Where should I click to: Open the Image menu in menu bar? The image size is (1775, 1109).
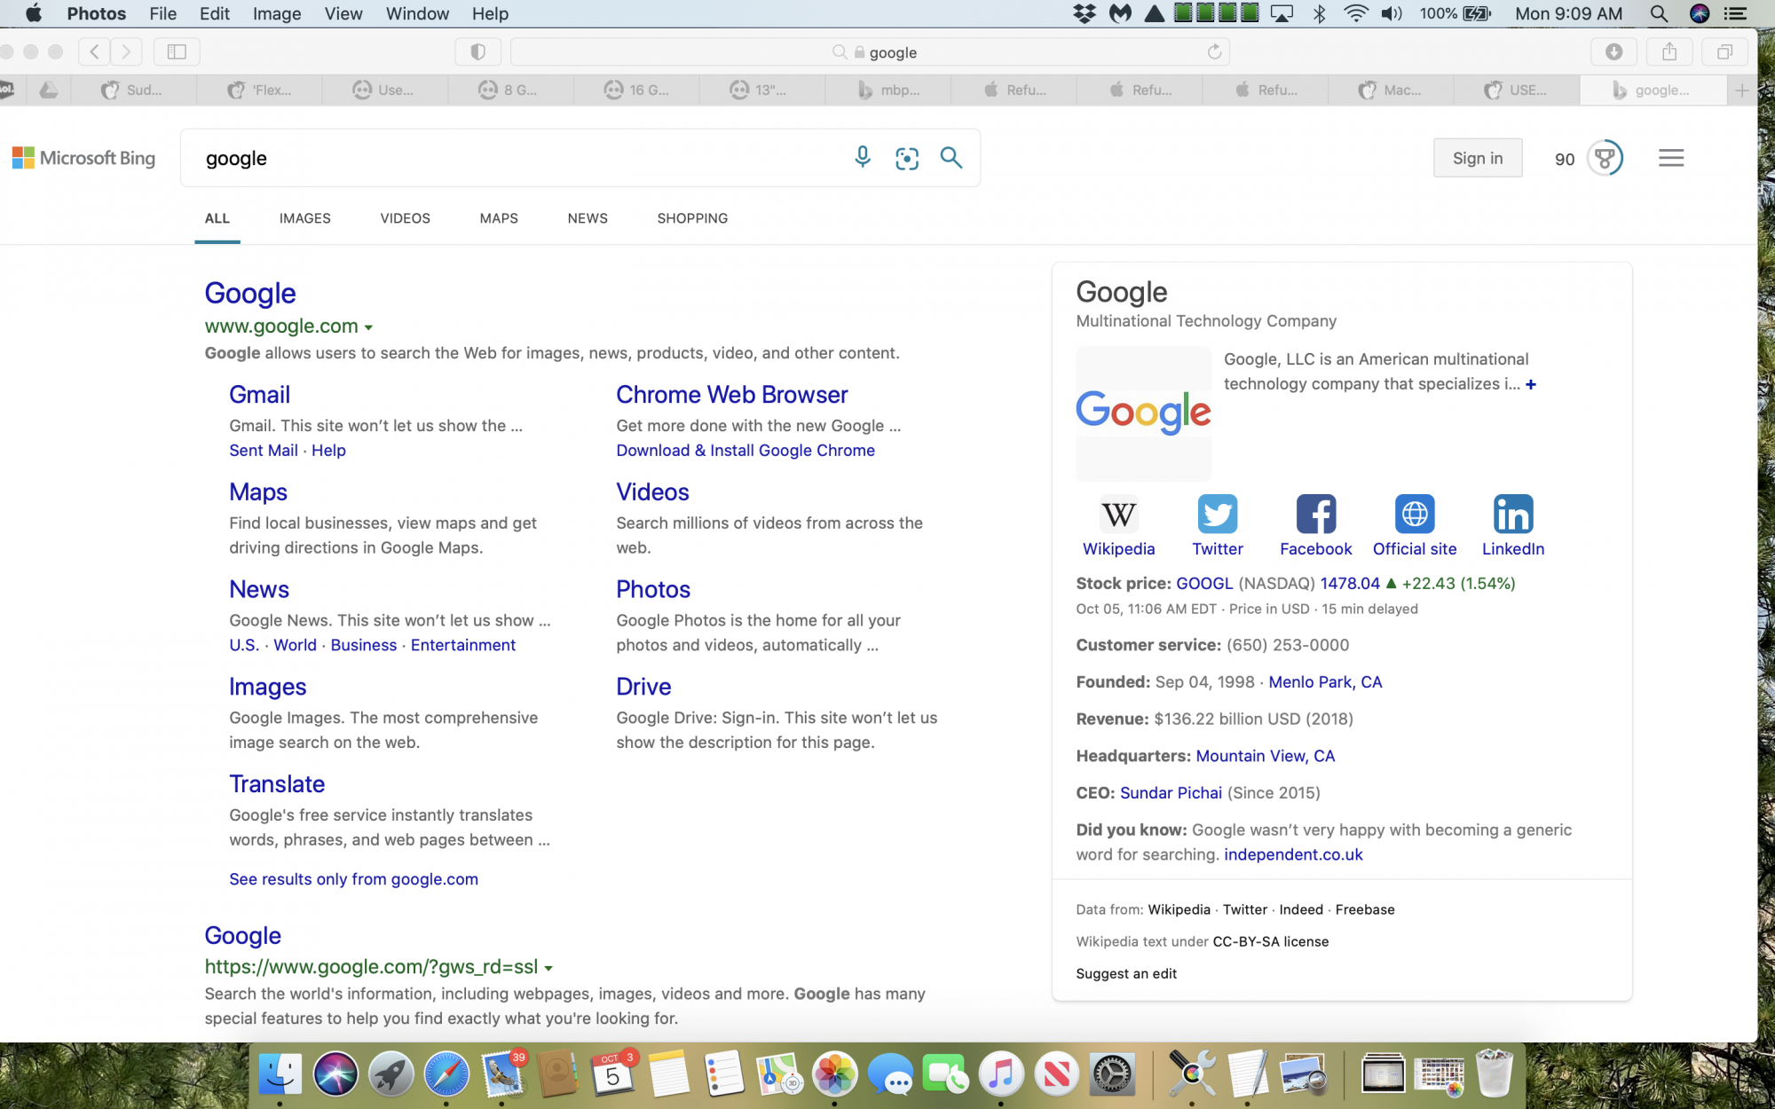click(x=277, y=13)
